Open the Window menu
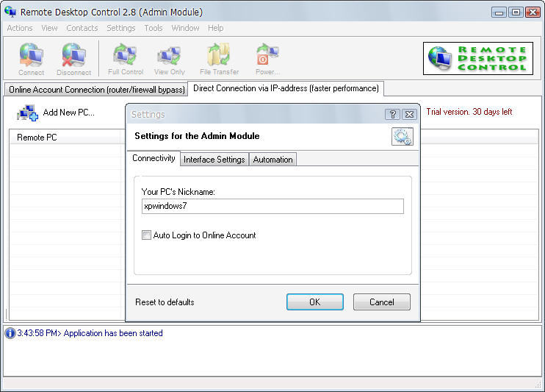This screenshot has height=392, width=545. [x=185, y=28]
